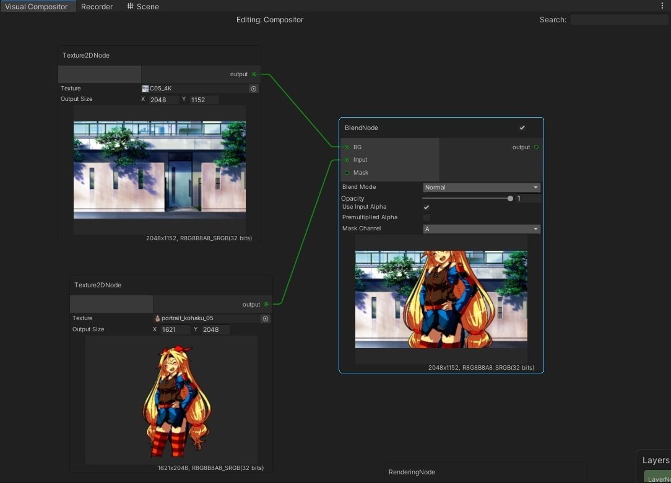
Task: Click the Search input field
Action: click(x=619, y=20)
